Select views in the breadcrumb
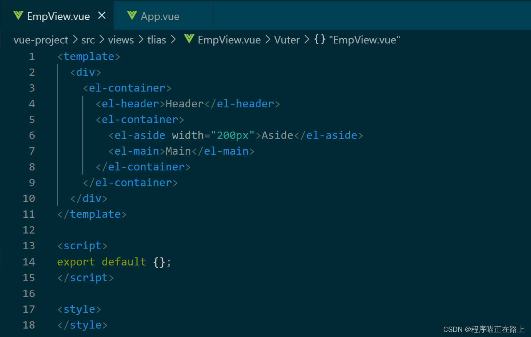The width and height of the screenshot is (531, 337). click(121, 40)
